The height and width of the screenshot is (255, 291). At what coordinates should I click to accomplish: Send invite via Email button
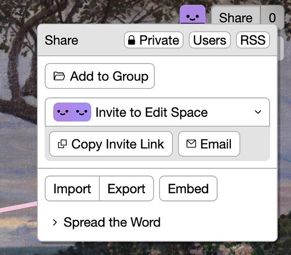point(209,144)
